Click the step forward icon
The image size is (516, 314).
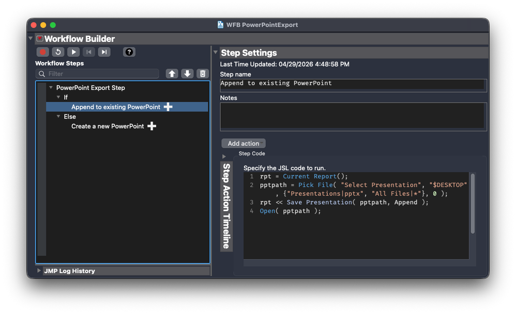104,52
